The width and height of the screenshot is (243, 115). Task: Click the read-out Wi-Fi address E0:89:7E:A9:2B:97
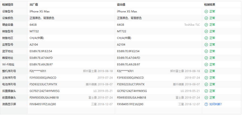[129, 64]
